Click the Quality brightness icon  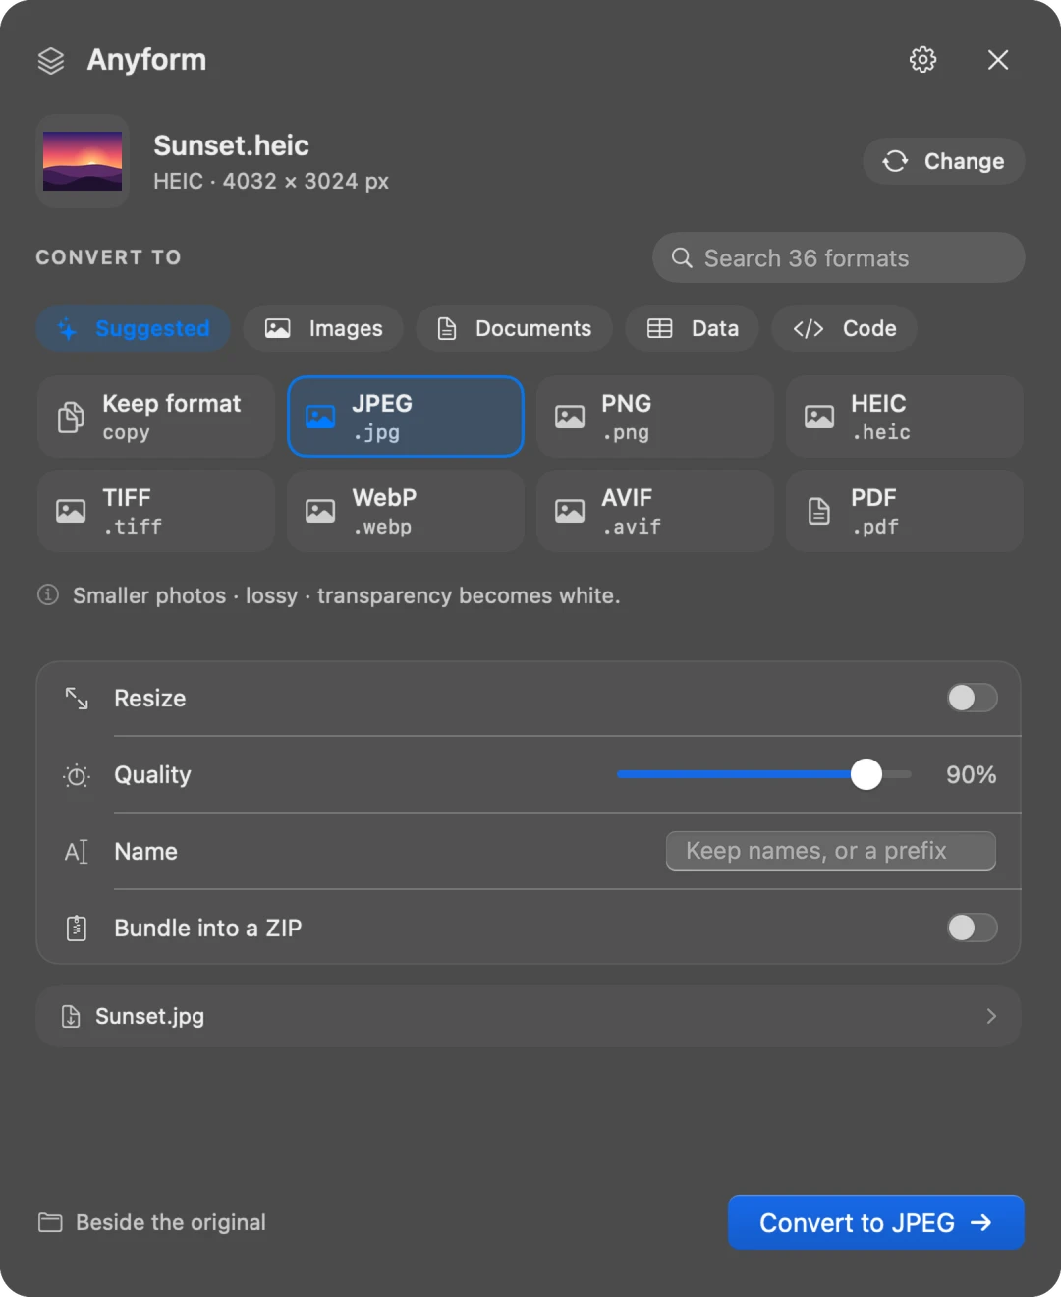click(77, 775)
